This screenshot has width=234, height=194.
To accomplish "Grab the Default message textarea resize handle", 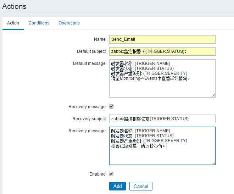I will click(x=213, y=95).
